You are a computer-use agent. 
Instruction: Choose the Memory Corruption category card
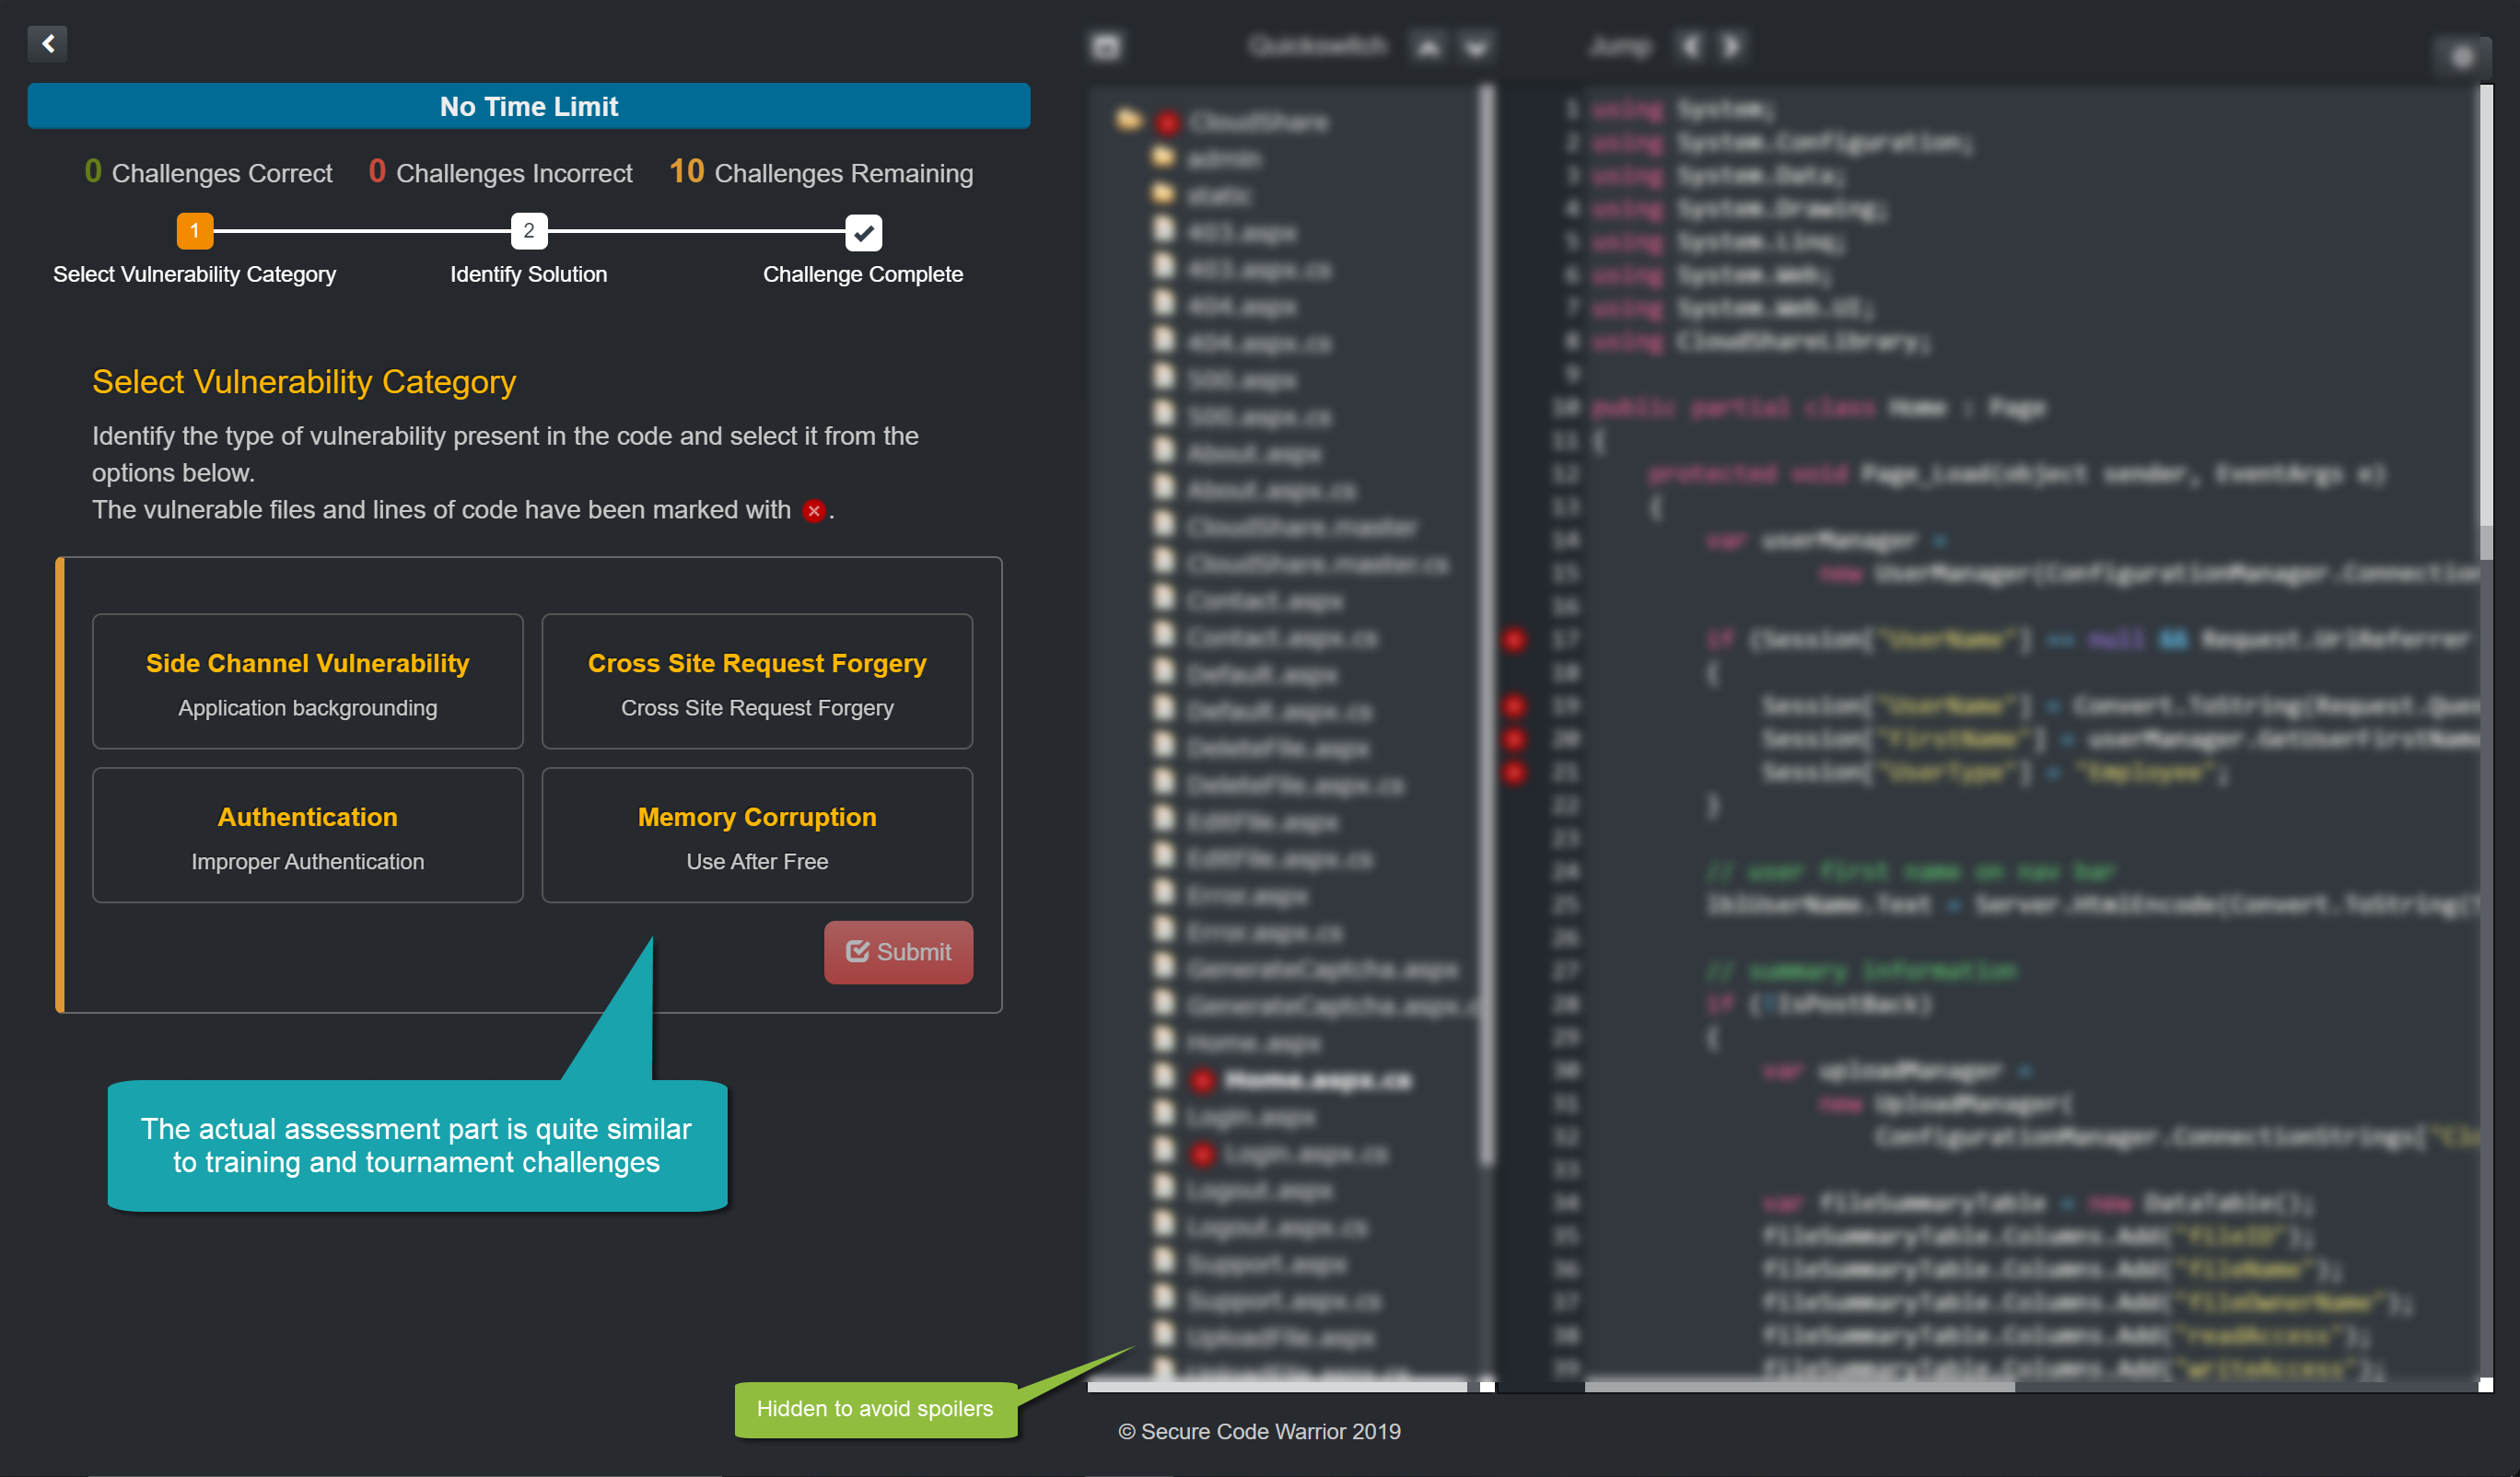tap(757, 836)
